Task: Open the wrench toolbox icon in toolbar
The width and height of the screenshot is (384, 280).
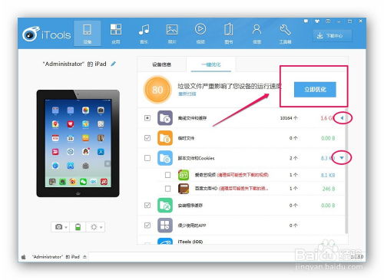Action: pyautogui.click(x=285, y=34)
